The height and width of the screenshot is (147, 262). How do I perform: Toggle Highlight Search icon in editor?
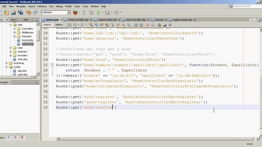coord(107,25)
